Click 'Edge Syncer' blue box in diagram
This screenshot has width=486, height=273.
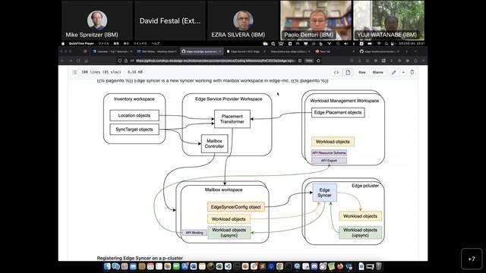[324, 193]
